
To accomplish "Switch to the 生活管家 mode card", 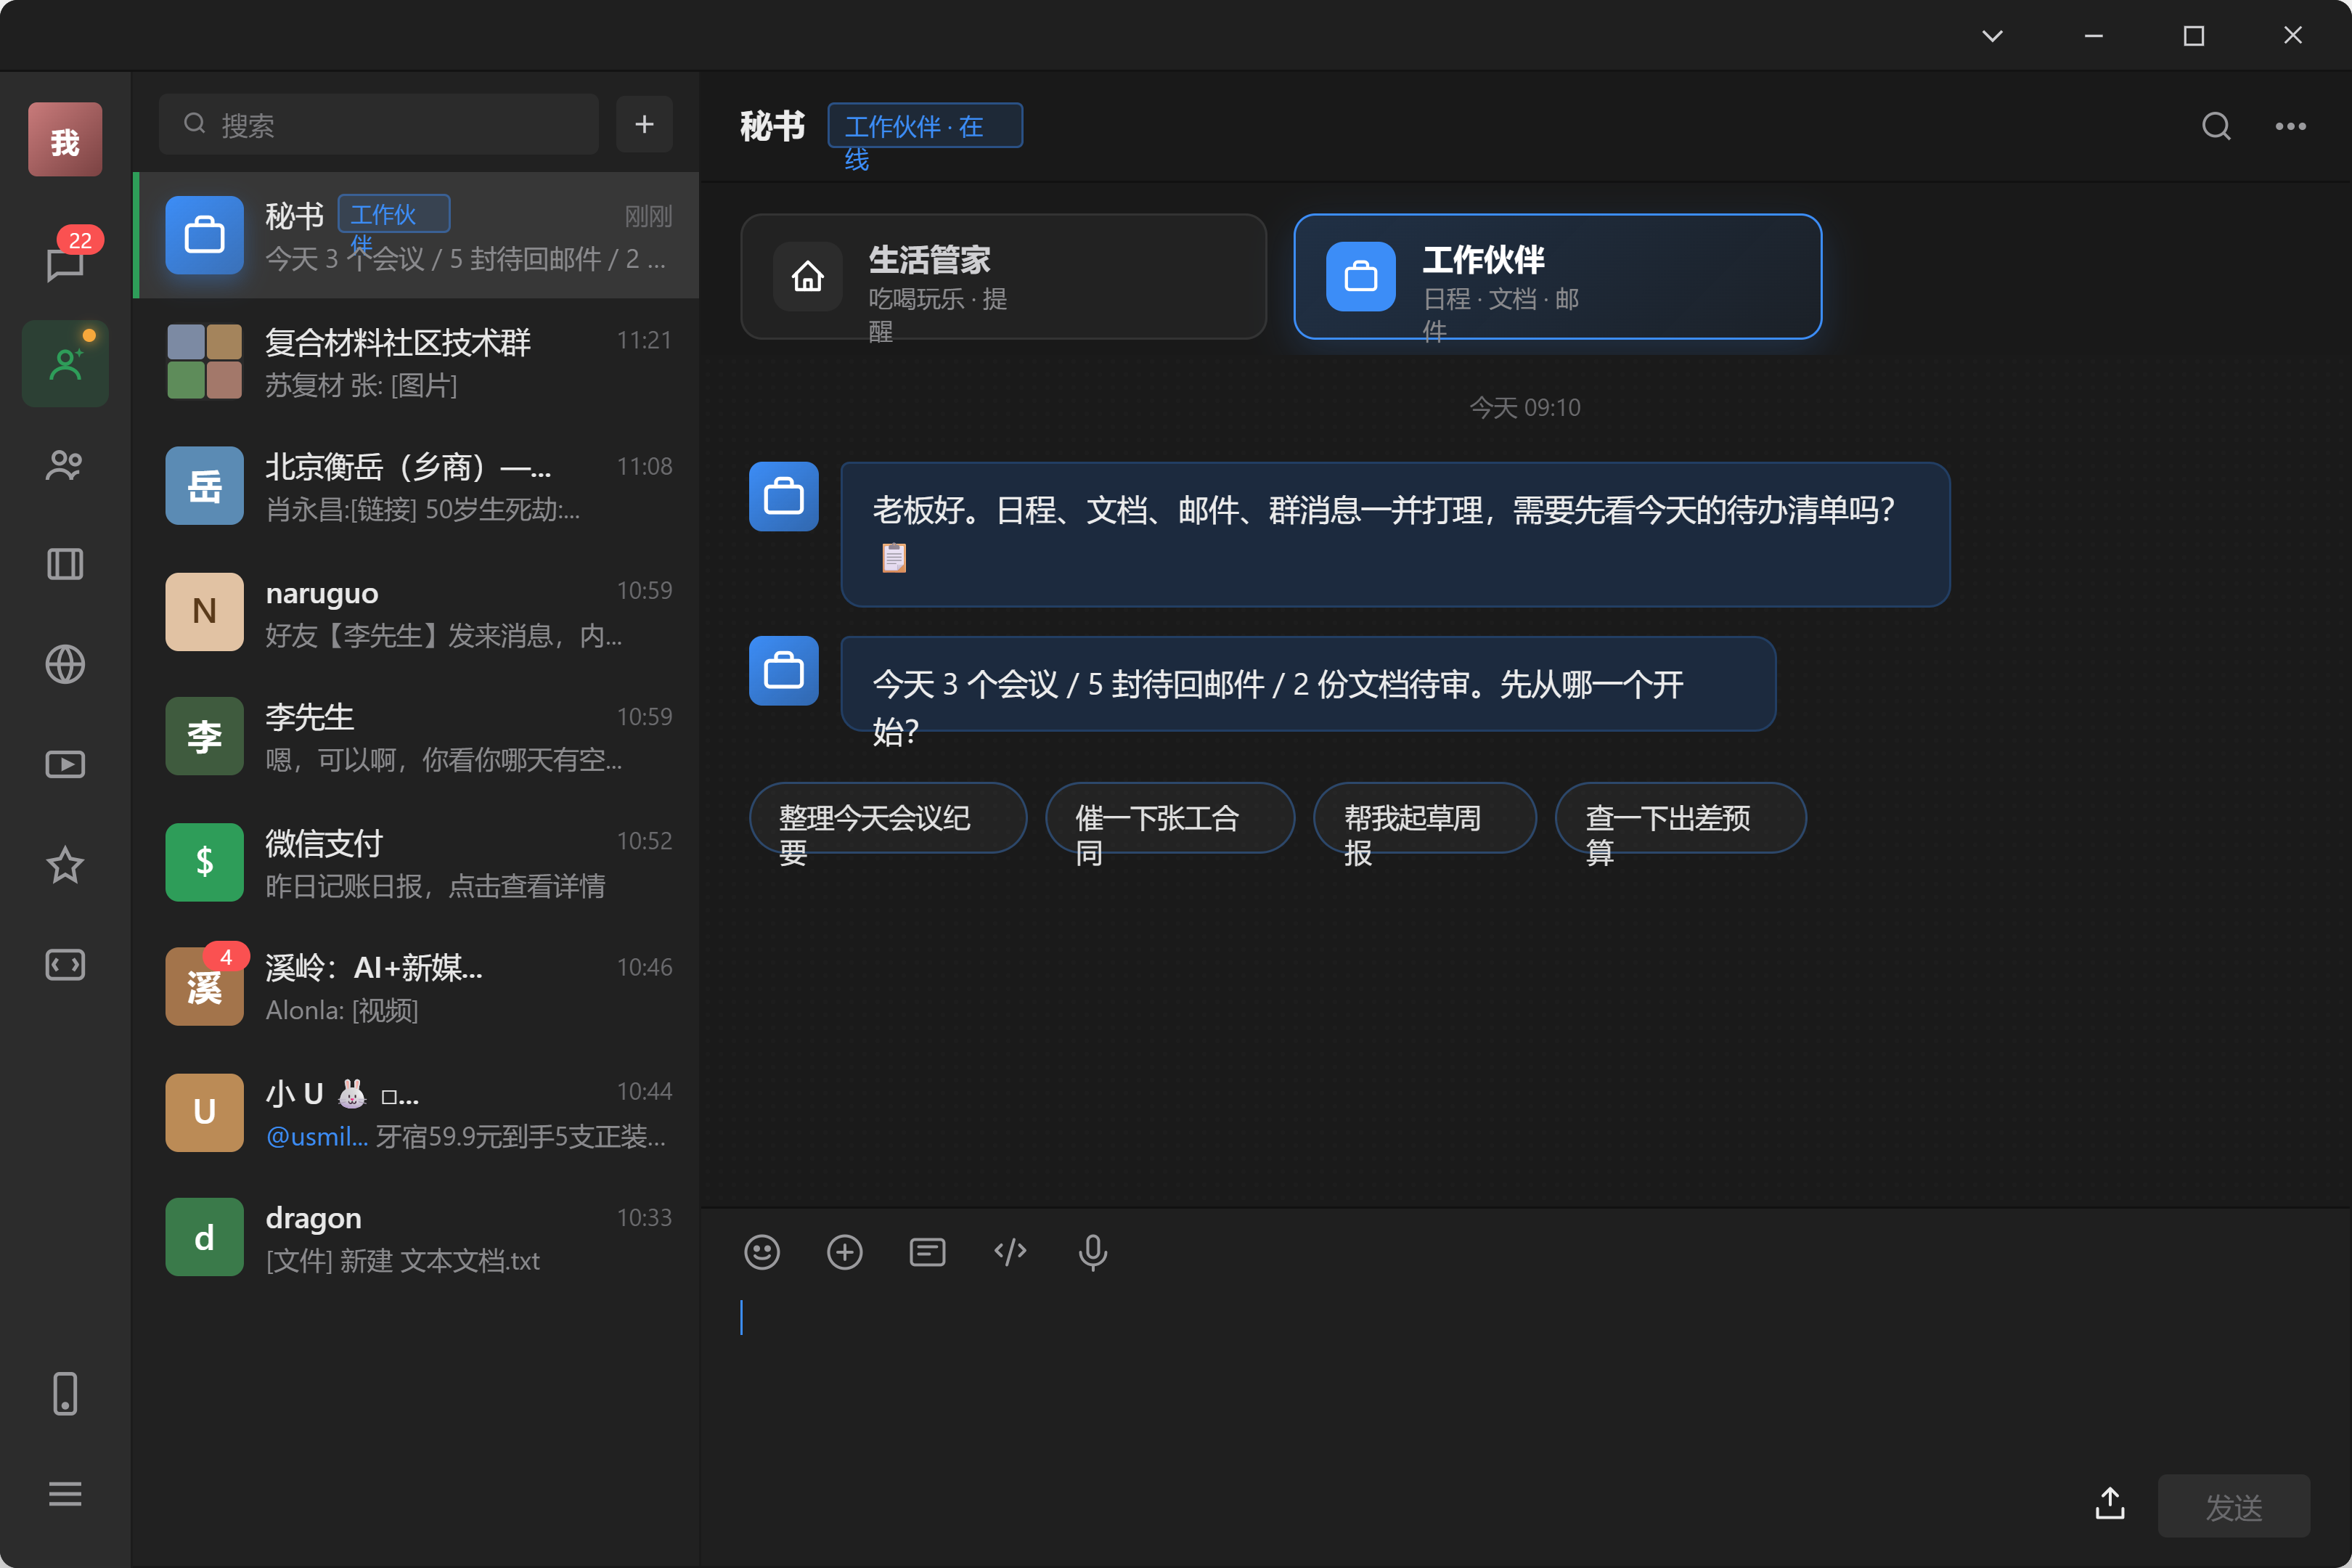I will (x=1003, y=276).
